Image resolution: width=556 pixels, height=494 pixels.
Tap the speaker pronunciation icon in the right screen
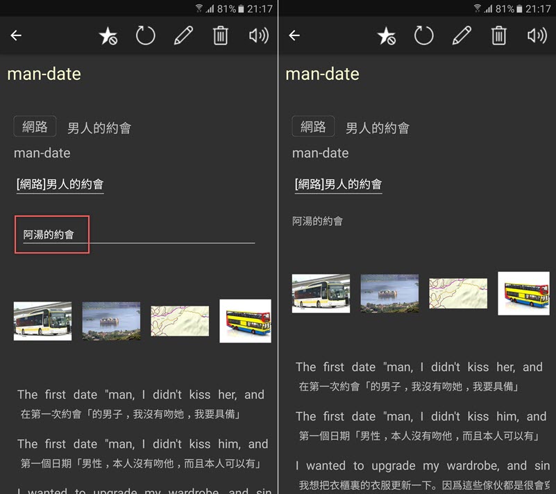[x=537, y=35]
